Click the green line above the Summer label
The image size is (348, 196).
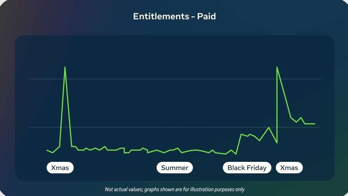[175, 149]
